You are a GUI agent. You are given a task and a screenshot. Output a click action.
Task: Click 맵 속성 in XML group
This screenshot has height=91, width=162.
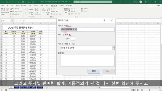point(71,9)
